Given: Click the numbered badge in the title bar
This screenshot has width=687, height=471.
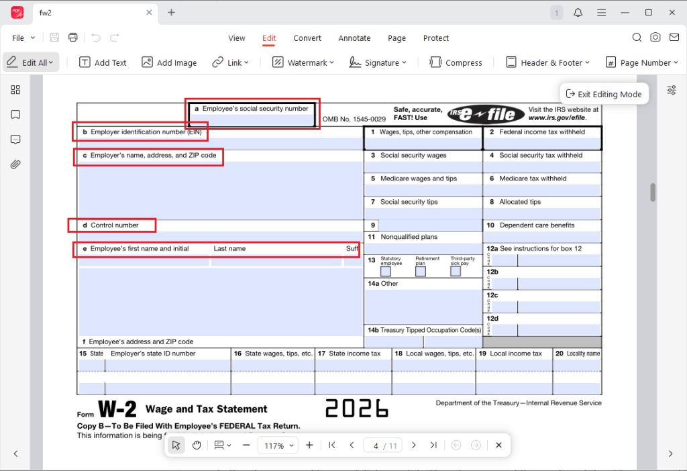Looking at the screenshot, I should point(556,13).
